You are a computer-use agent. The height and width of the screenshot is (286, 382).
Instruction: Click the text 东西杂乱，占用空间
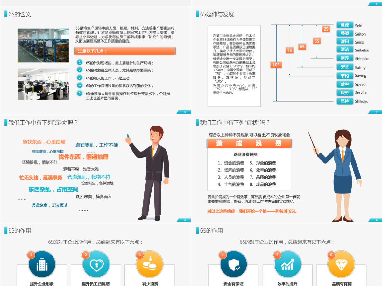pyautogui.click(x=53, y=189)
